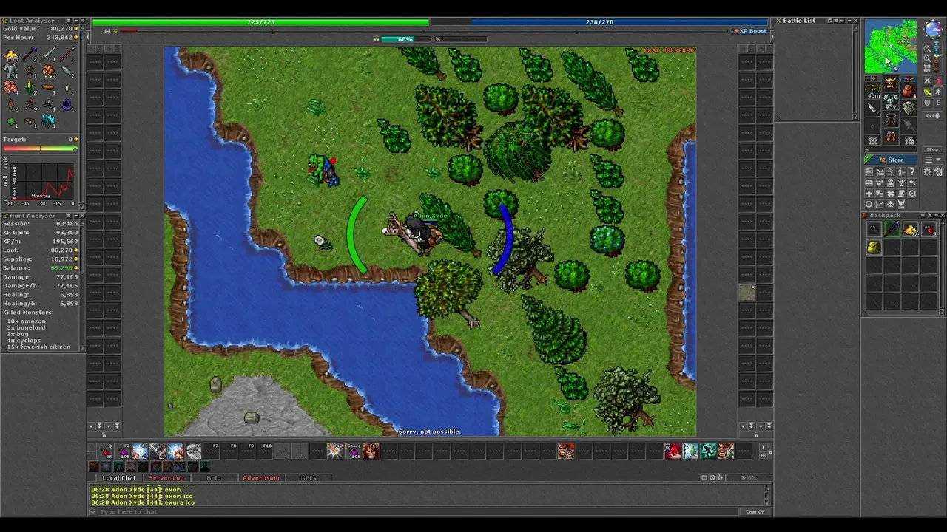This screenshot has height=532, width=947.
Task: Toggle the action bar lock
Action: pos(770,452)
